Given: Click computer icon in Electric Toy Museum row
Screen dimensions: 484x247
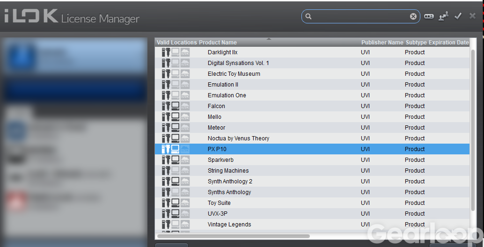Looking at the screenshot, I should click(x=176, y=74).
